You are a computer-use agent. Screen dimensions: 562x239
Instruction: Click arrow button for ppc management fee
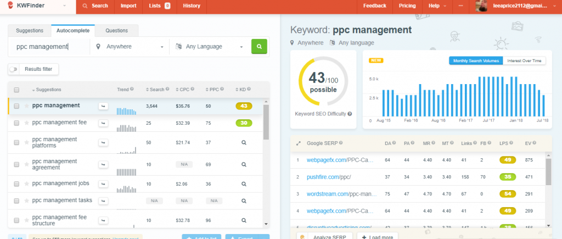pyautogui.click(x=103, y=123)
